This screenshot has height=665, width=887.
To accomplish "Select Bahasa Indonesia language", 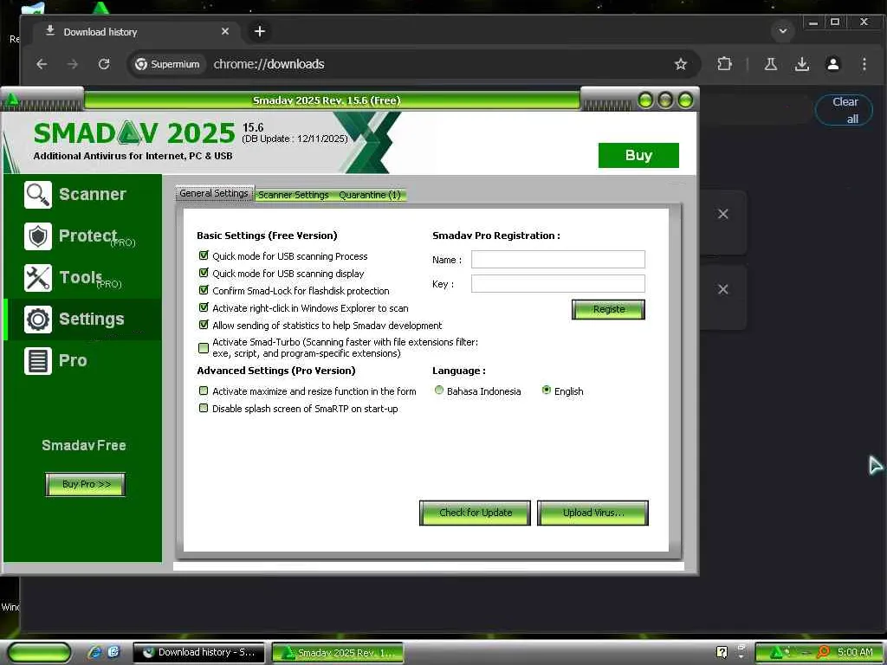I will pyautogui.click(x=439, y=391).
